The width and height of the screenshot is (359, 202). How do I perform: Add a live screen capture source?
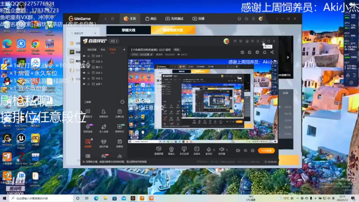(x=158, y=151)
